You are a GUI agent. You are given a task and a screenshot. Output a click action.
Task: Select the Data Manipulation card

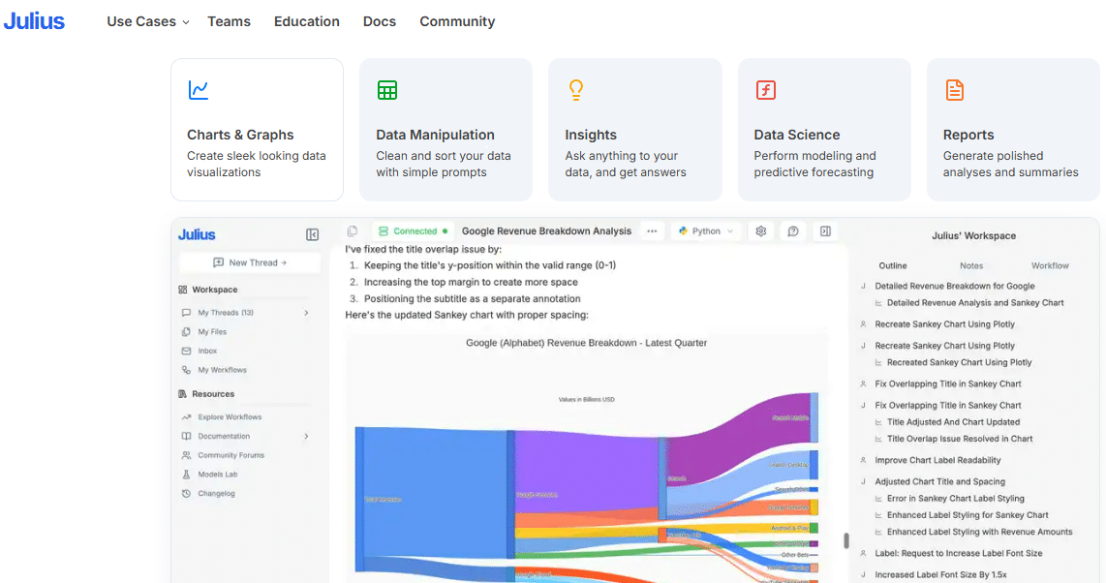(445, 130)
